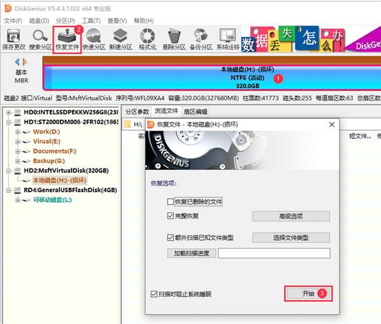Toggle 扫描时阻止系统睡眠 checkbox
This screenshot has width=381, height=324.
point(154,294)
